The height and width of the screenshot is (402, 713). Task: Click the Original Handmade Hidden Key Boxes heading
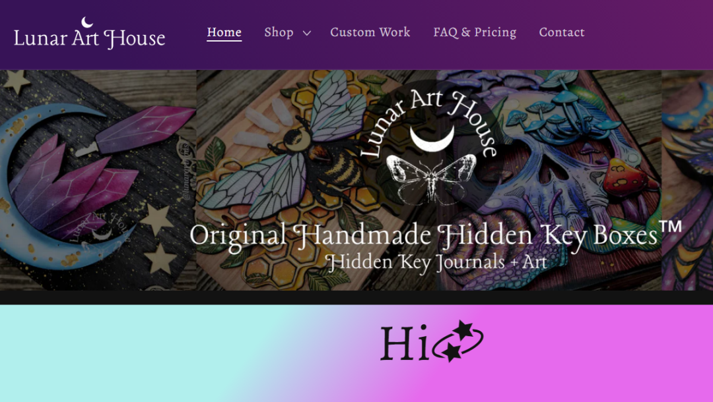pyautogui.click(x=435, y=235)
